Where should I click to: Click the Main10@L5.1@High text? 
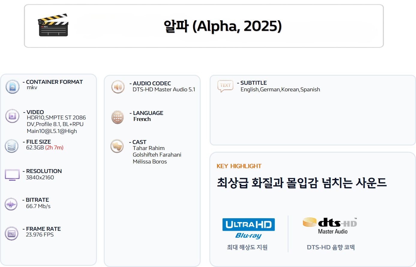(52, 131)
